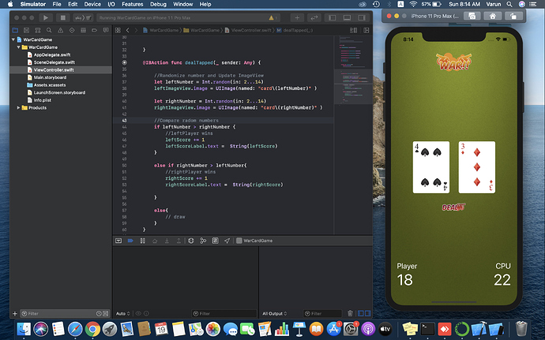545x340 pixels.
Task: Select Main.storyboard in the project navigator
Action: (x=49, y=77)
